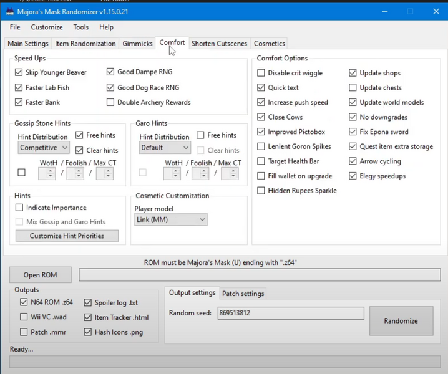This screenshot has width=448, height=374.
Task: Check Indicate Importance option
Action: point(19,208)
